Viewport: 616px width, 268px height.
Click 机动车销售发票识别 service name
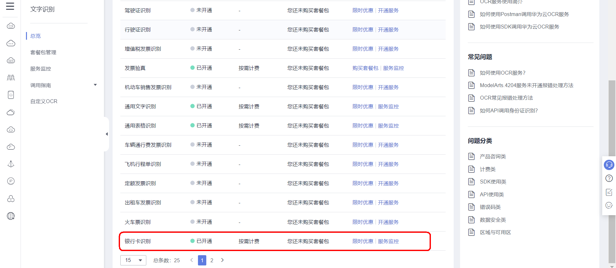148,87
